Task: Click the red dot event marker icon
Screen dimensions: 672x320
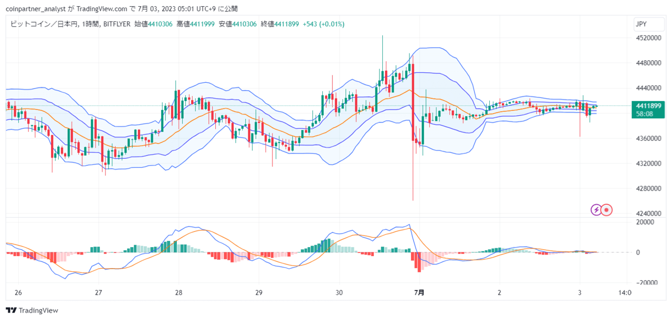Action: click(607, 210)
